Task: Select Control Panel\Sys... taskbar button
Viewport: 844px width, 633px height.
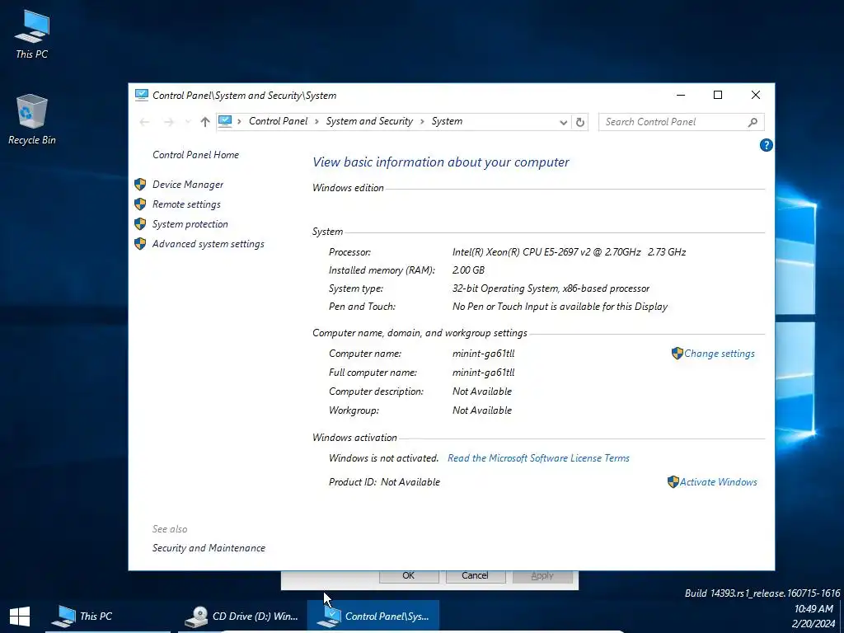Action: 373,617
